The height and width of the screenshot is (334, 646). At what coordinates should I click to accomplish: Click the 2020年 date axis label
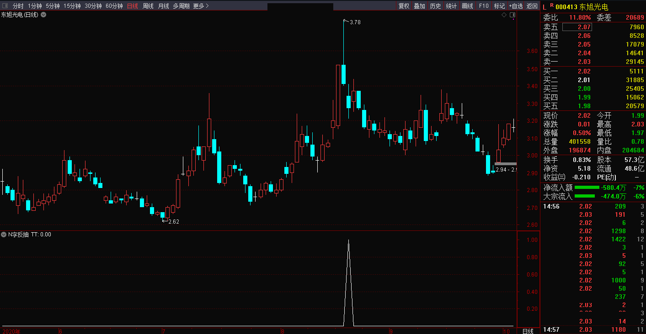pos(11,331)
